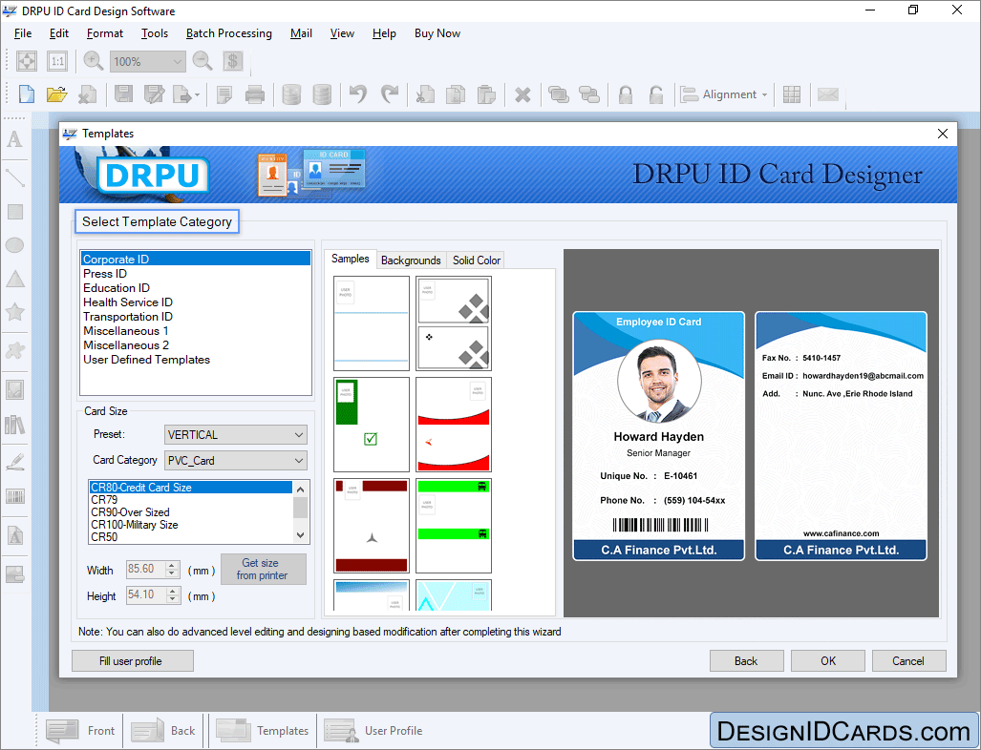Image resolution: width=981 pixels, height=750 pixels.
Task: Click the paste clipboard icon
Action: pos(486,94)
